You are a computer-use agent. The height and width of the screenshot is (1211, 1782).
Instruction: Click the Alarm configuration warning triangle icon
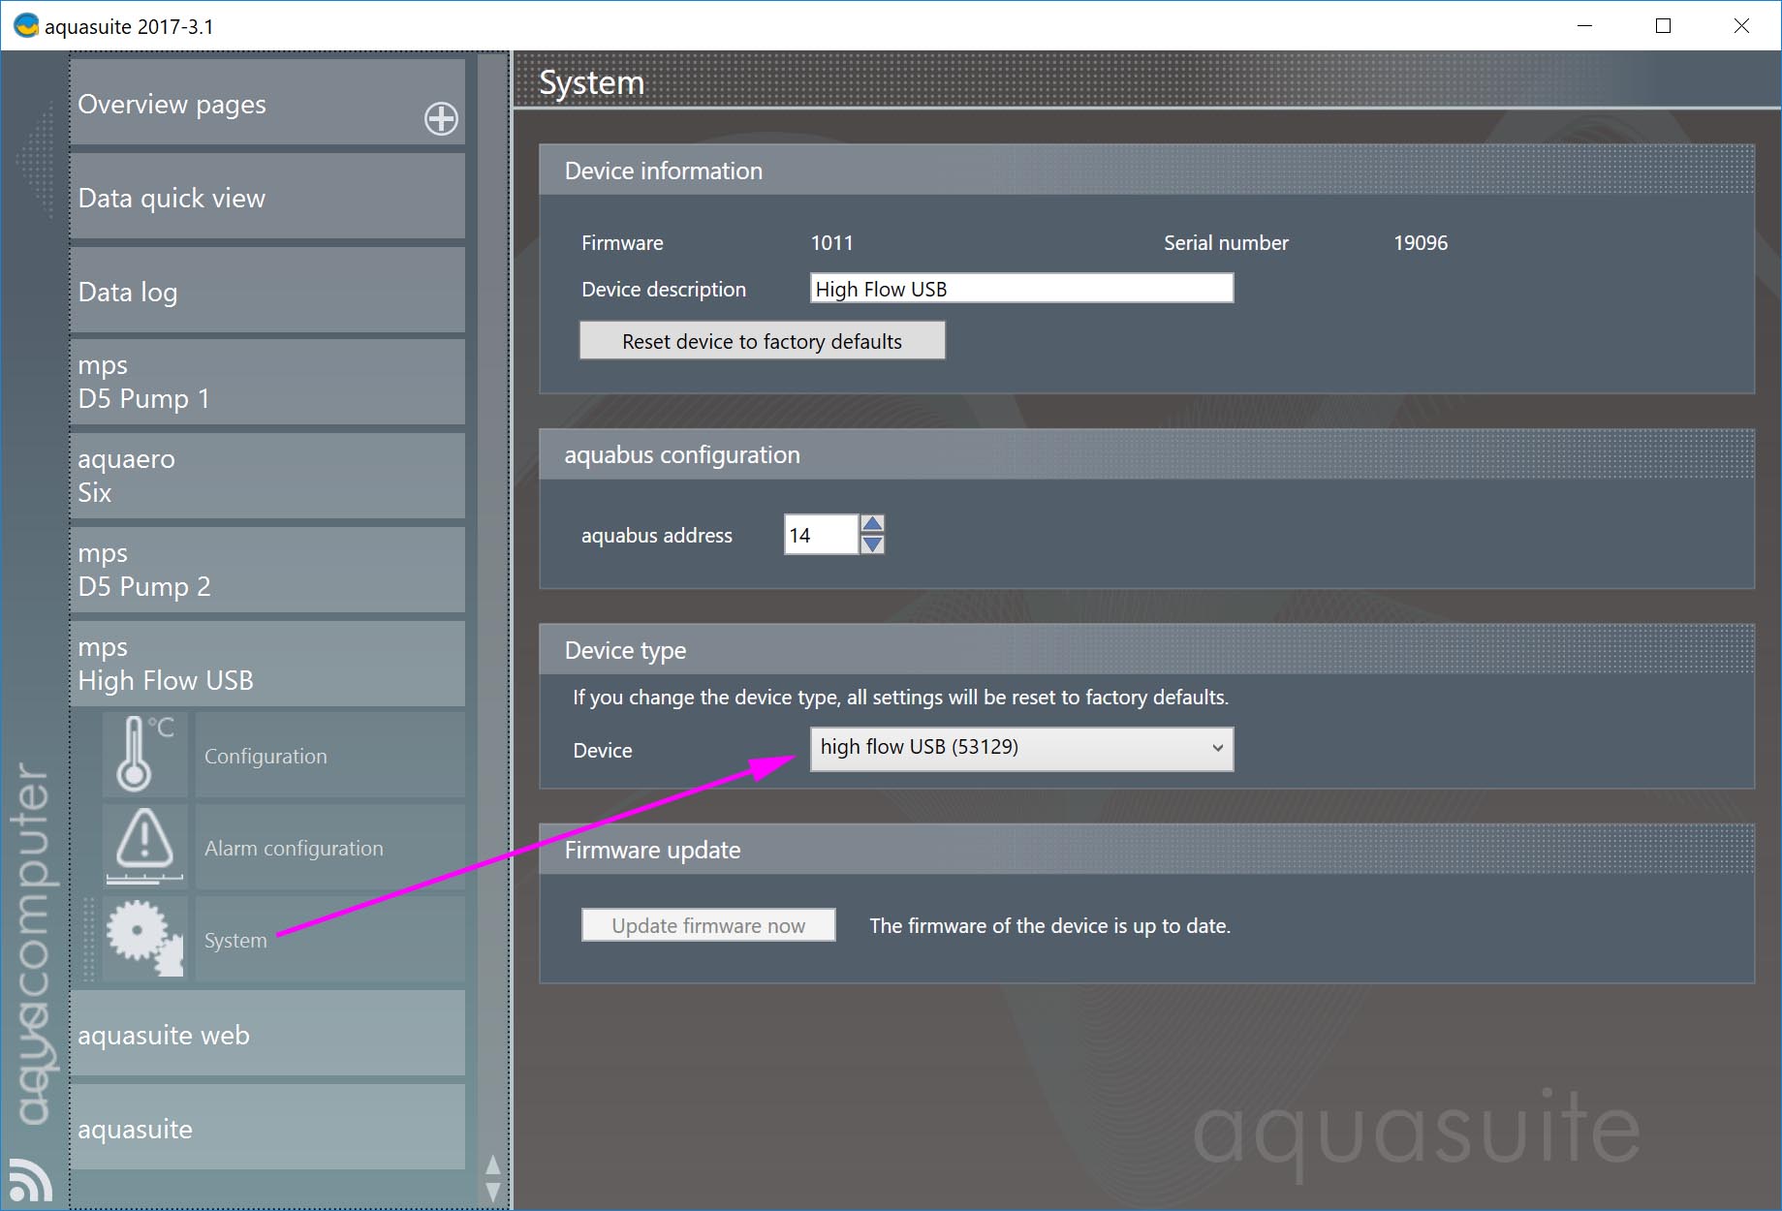(x=144, y=847)
